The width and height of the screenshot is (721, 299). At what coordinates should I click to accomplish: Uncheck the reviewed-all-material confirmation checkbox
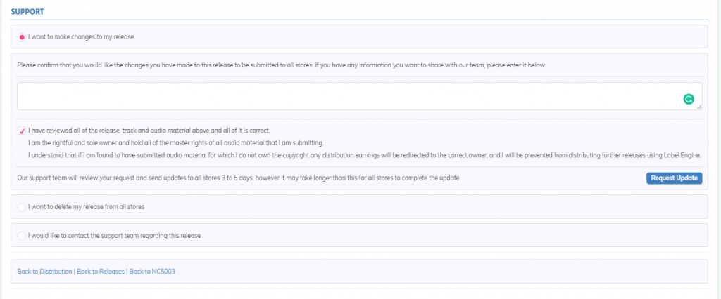pos(22,131)
